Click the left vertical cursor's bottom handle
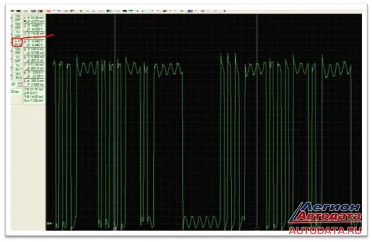 point(115,228)
